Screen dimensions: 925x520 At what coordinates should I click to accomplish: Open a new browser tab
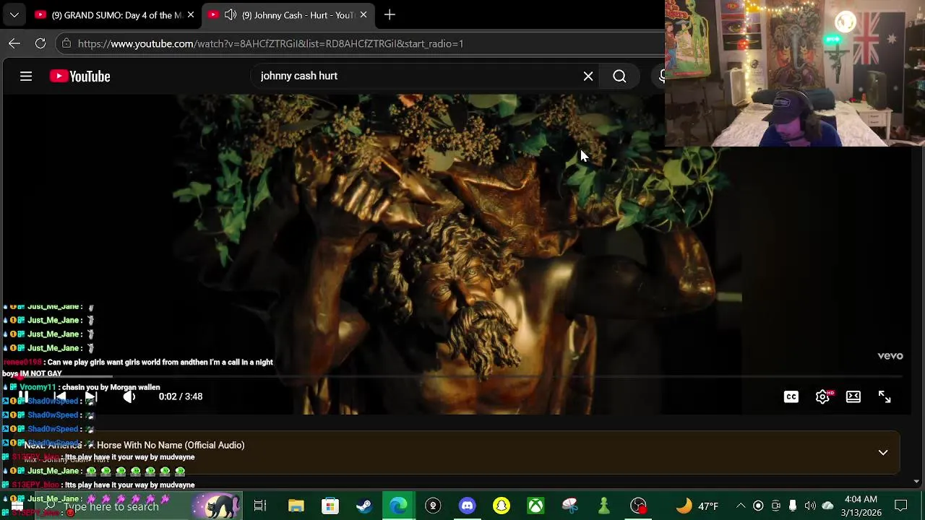(390, 14)
